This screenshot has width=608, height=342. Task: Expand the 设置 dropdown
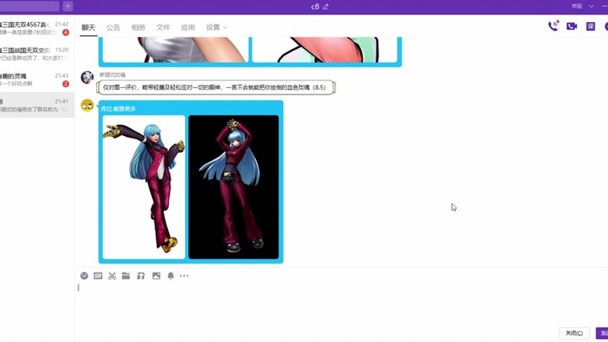(216, 28)
